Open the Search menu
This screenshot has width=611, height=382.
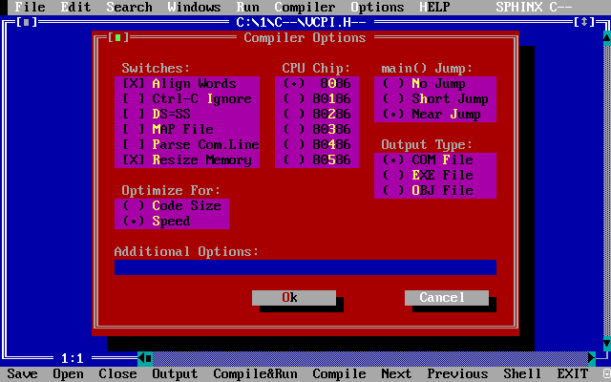(130, 7)
